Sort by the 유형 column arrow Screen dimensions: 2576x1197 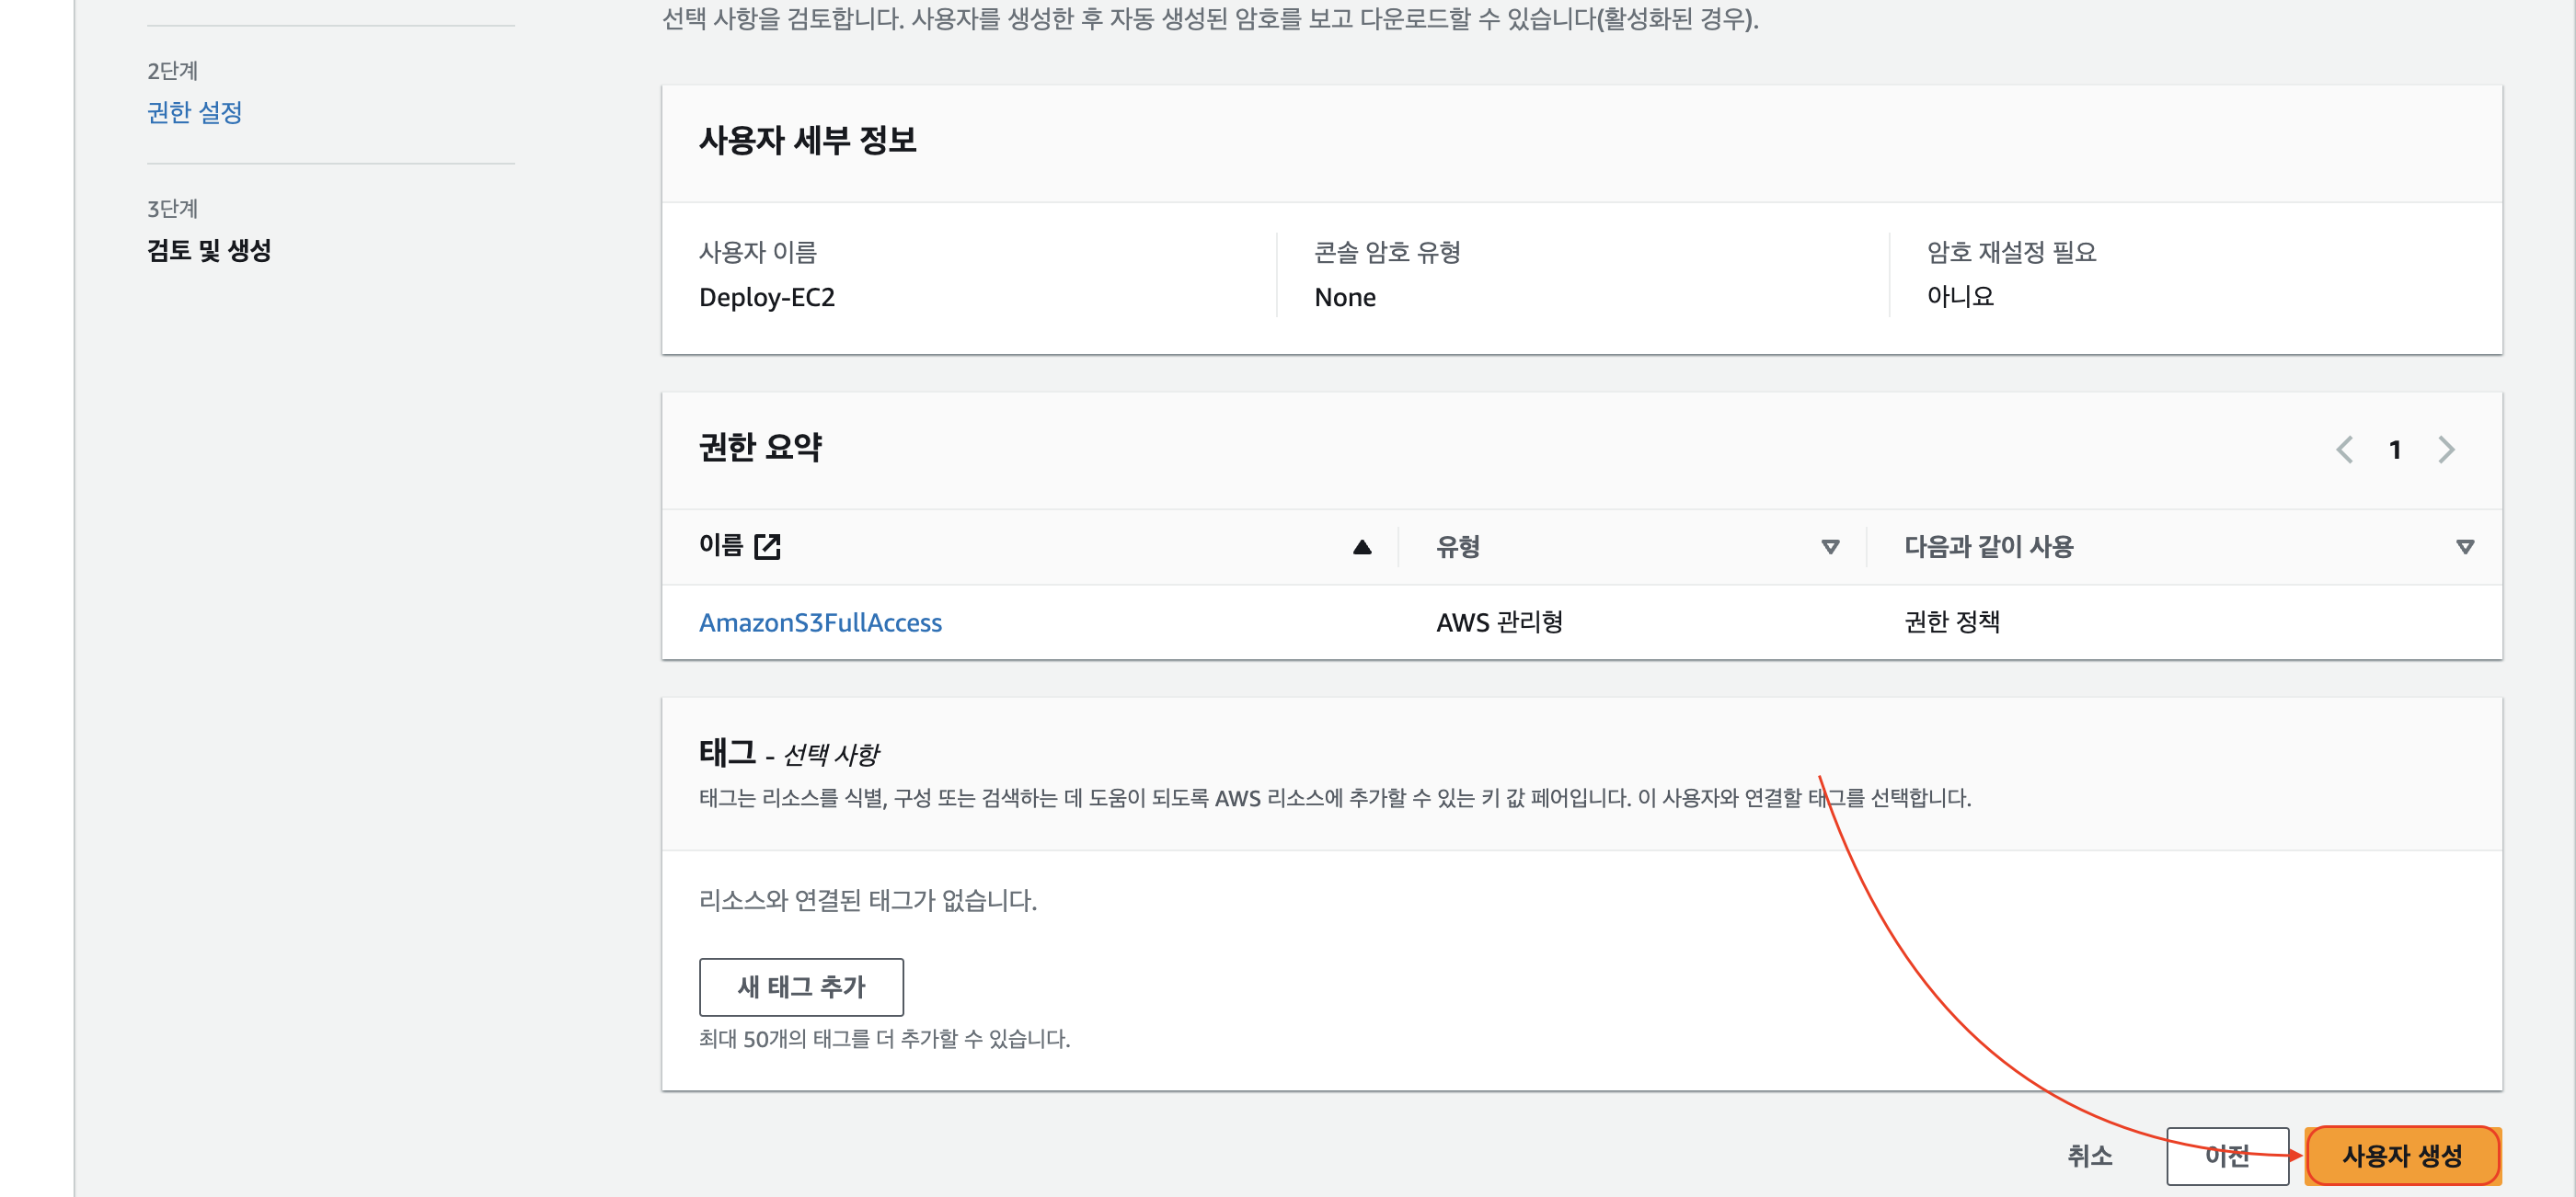(1829, 546)
